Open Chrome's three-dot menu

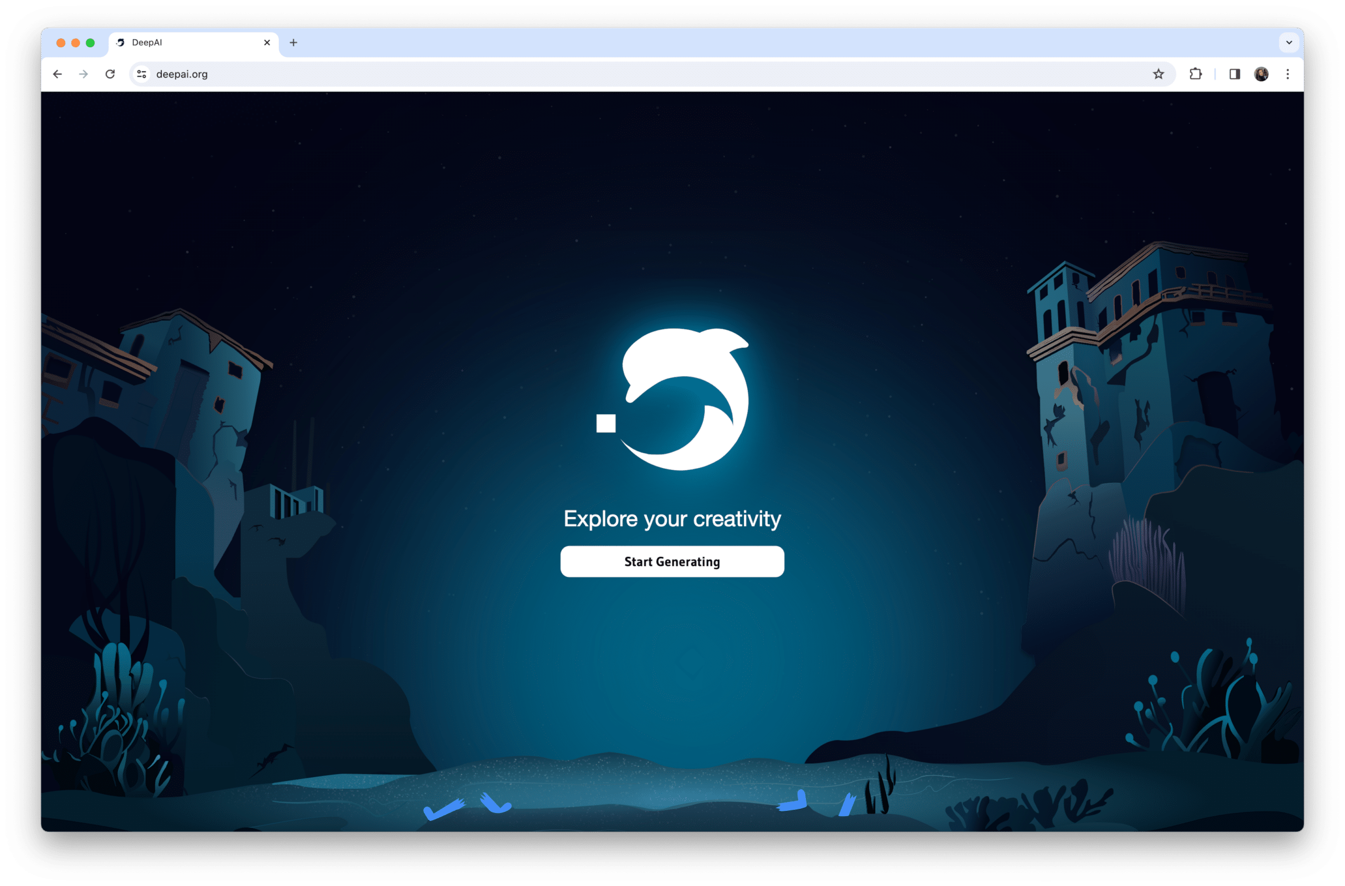click(1287, 74)
